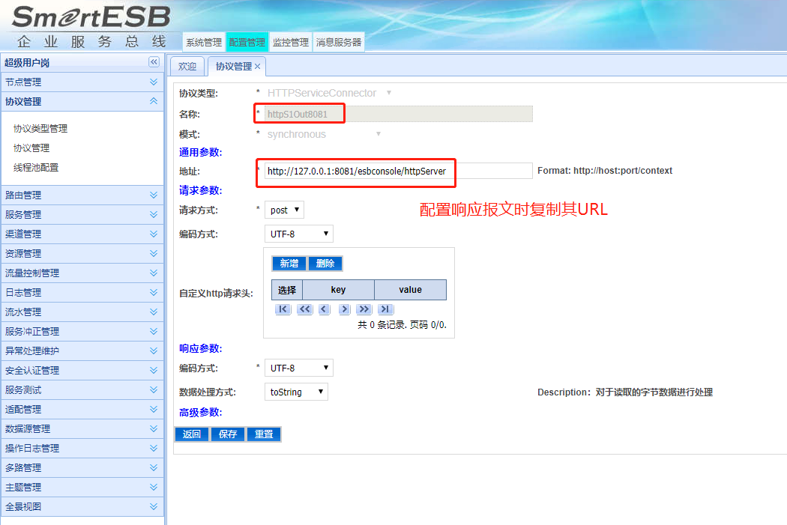This screenshot has width=787, height=525.
Task: Open the request 编码方式 UTF-8 dropdown
Action: click(x=298, y=234)
